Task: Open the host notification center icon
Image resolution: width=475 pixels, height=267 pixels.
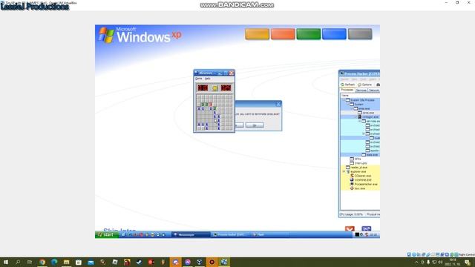Action: click(x=468, y=262)
